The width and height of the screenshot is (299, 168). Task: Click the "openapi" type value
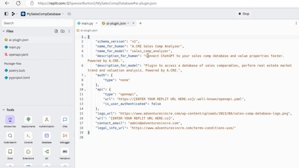tap(127, 94)
